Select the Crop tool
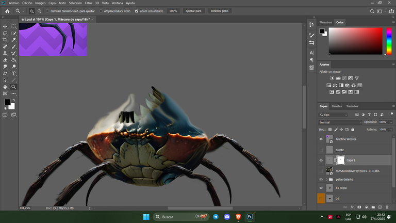Viewport: 396px width, 223px height. pyautogui.click(x=5, y=40)
